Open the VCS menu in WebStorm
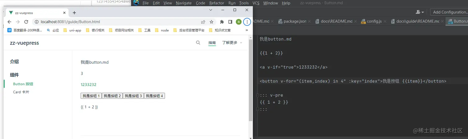 coord(256,3)
